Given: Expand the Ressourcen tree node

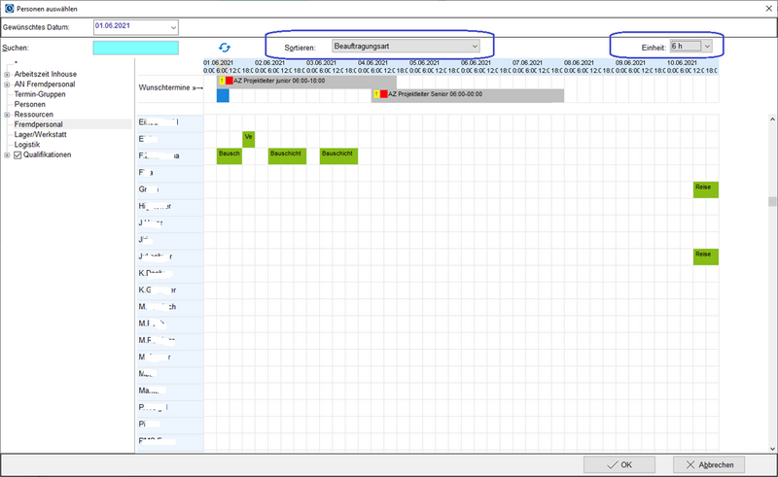Looking at the screenshot, I should pos(7,114).
